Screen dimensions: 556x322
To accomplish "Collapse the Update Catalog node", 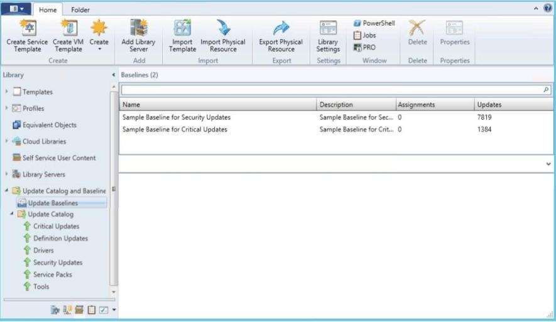I will (12, 213).
